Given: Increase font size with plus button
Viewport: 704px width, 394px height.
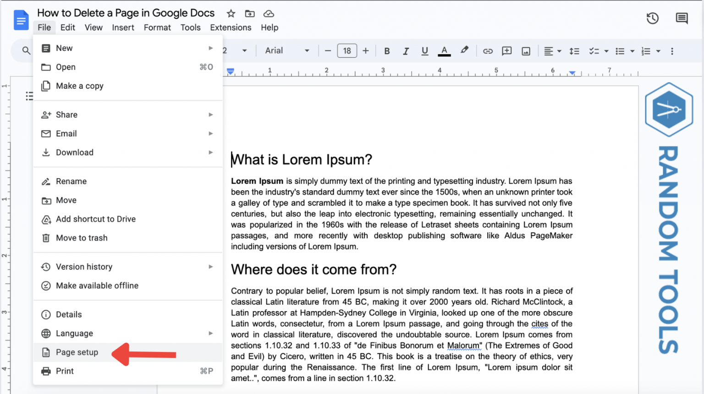Looking at the screenshot, I should [x=365, y=50].
